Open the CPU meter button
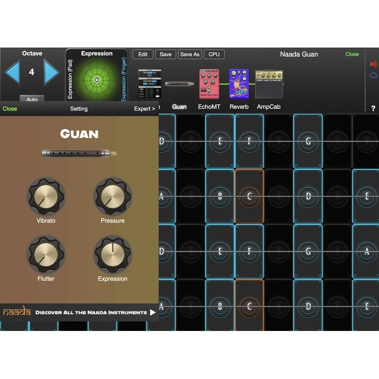Screen dimensions: 379x379 [x=214, y=54]
